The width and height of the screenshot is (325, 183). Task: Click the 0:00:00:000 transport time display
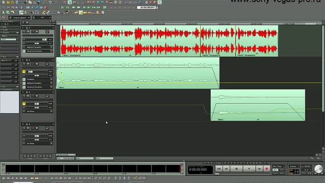coord(200,169)
